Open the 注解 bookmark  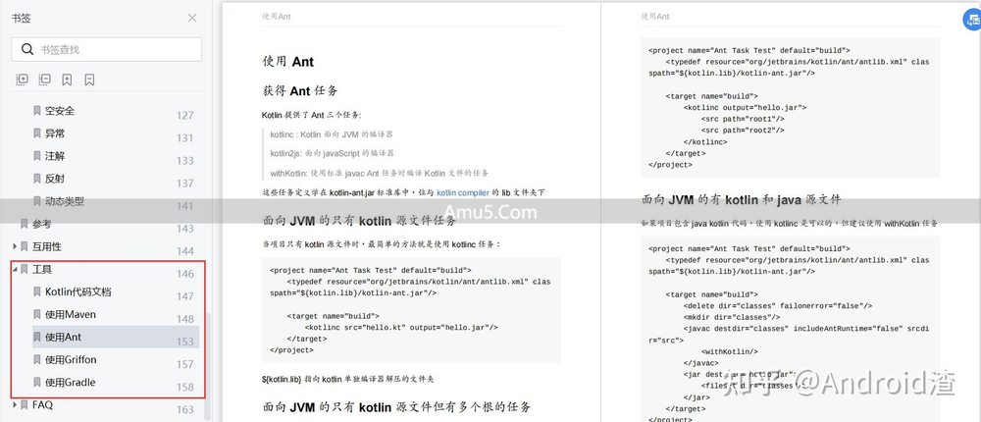[x=54, y=156]
